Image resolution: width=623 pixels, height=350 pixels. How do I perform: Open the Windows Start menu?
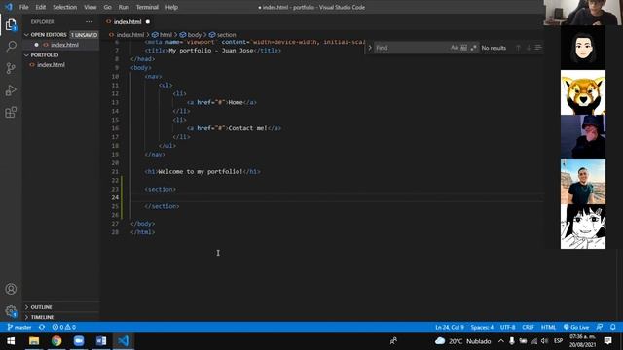click(11, 341)
